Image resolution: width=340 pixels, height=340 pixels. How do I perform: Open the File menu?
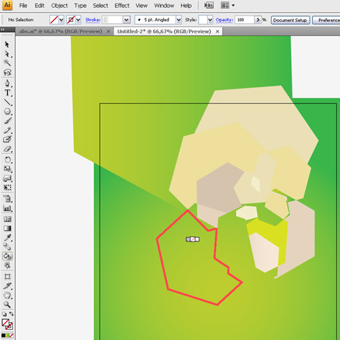[23, 5]
